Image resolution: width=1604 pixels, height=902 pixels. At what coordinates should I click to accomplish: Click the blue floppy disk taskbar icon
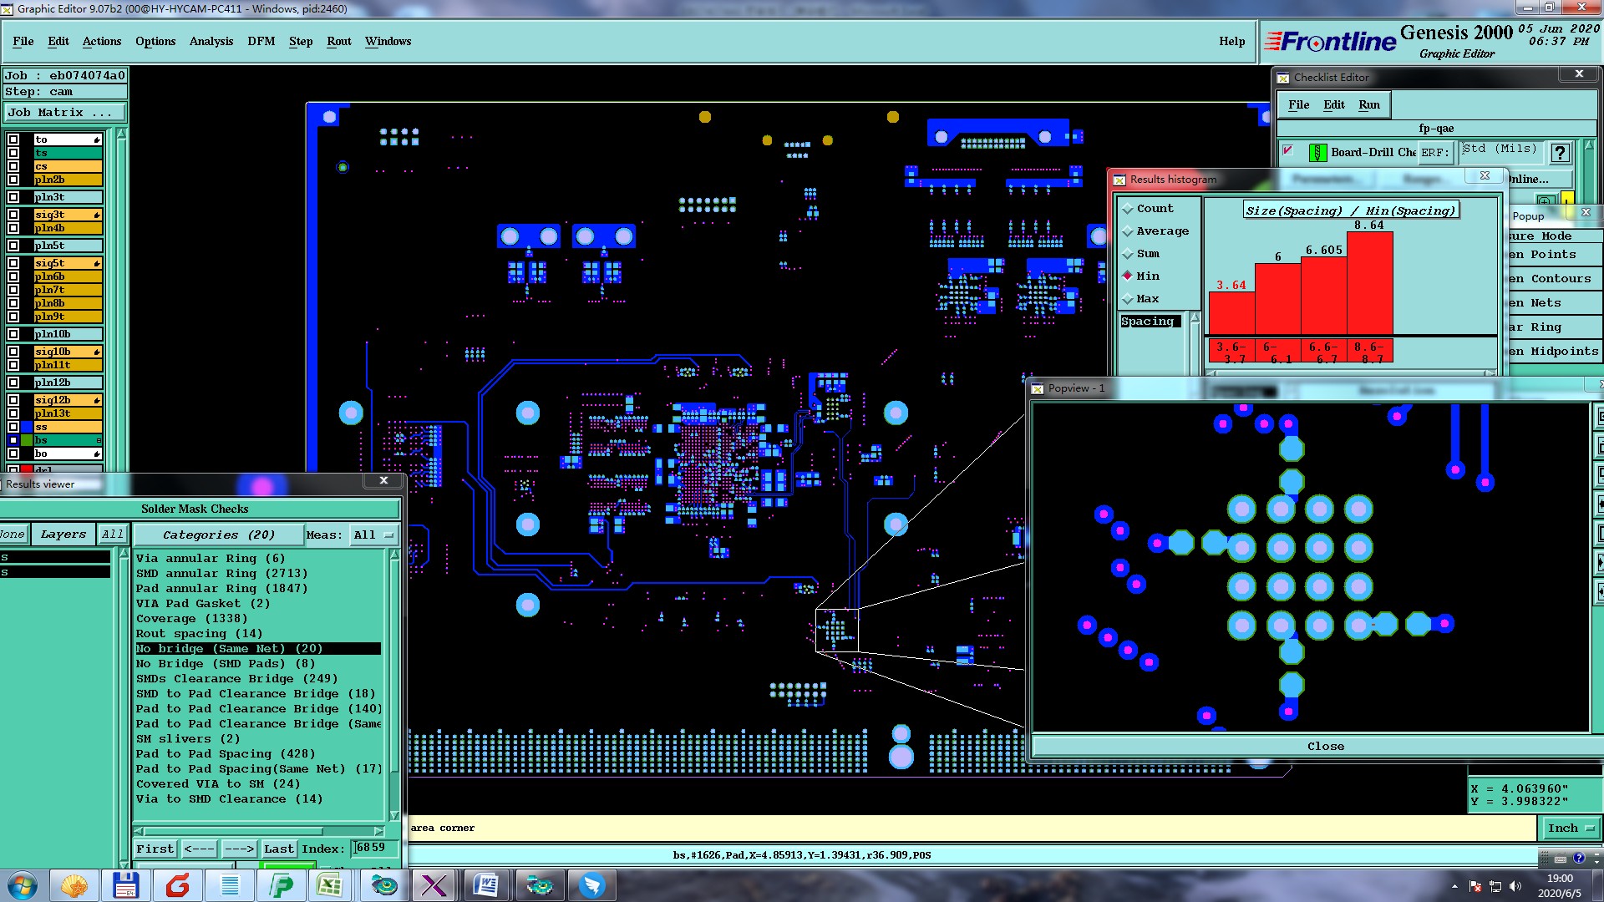[125, 885]
